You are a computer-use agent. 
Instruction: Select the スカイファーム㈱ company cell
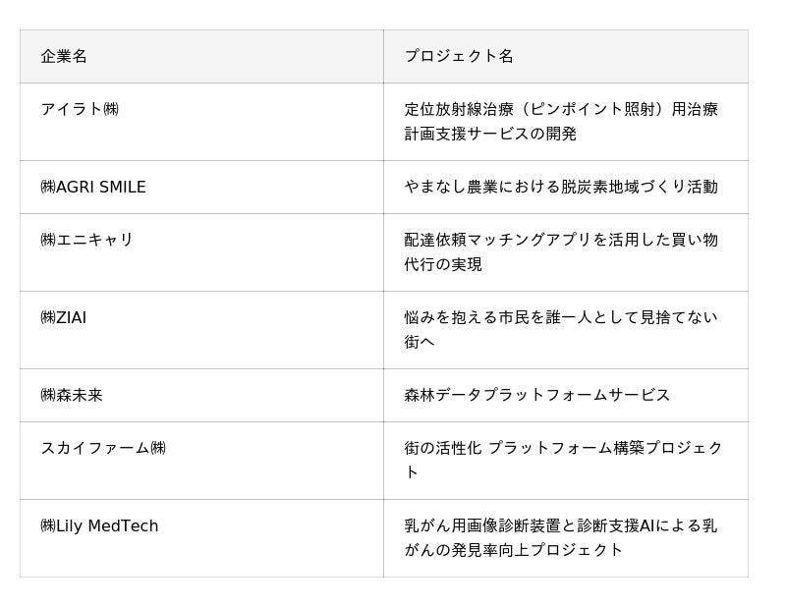103,448
